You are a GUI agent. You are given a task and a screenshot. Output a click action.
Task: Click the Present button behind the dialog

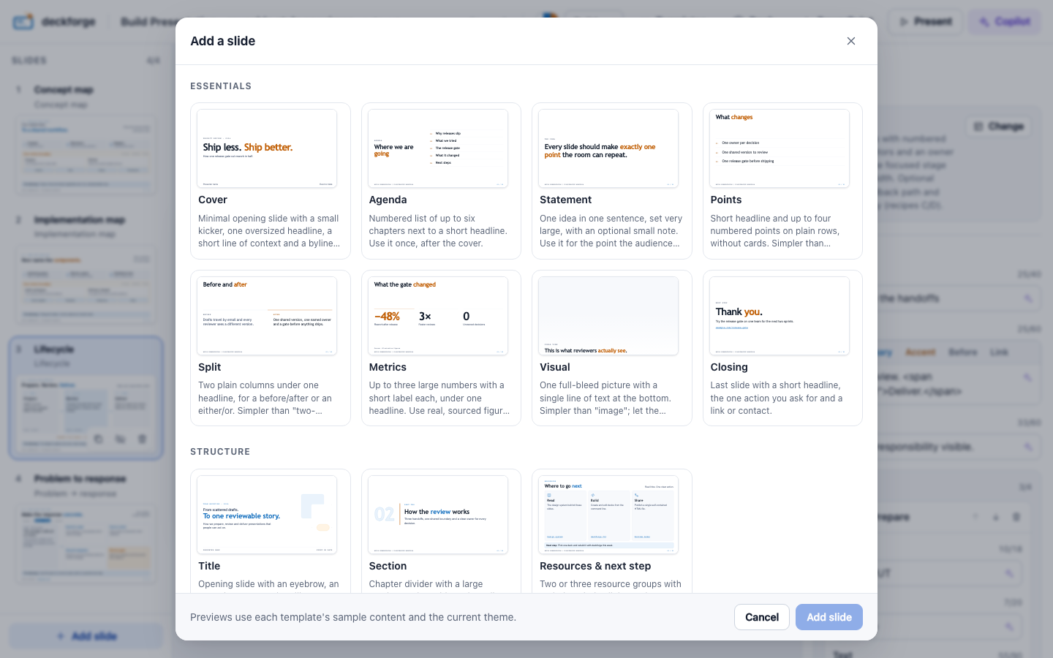click(926, 21)
